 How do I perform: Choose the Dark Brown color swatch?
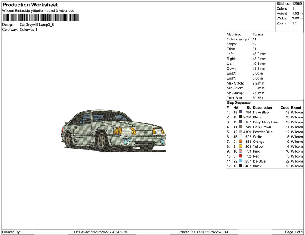[241, 127]
